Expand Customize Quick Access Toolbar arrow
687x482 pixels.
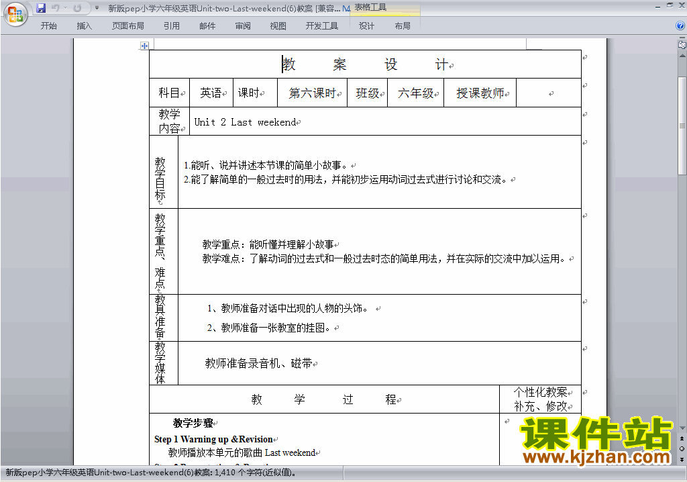(97, 8)
